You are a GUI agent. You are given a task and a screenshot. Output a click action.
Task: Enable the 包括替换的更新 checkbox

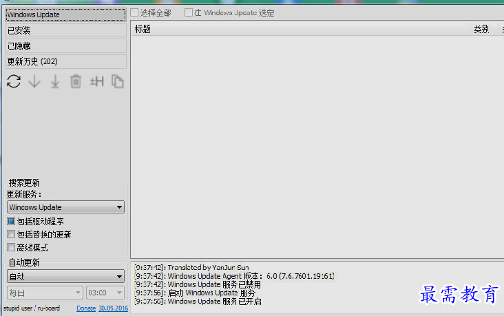(11, 234)
